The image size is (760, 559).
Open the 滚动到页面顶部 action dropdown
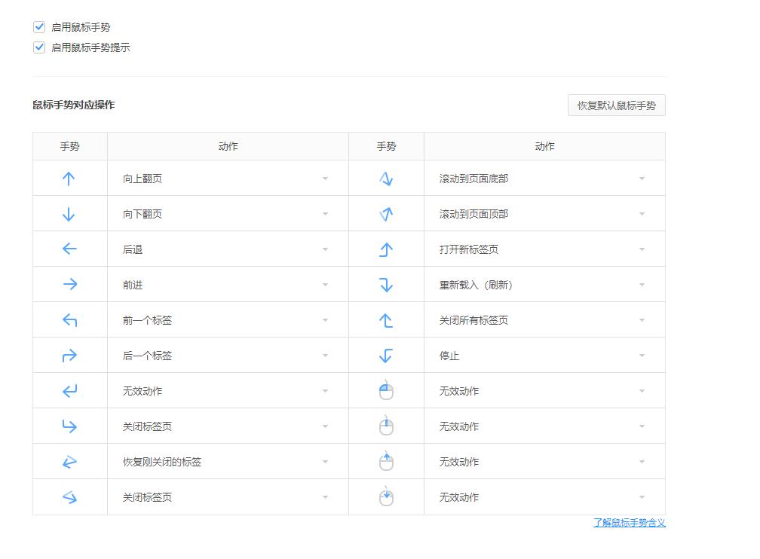tap(544, 214)
